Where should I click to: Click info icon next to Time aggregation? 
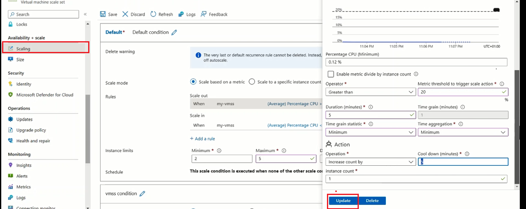[461, 124]
